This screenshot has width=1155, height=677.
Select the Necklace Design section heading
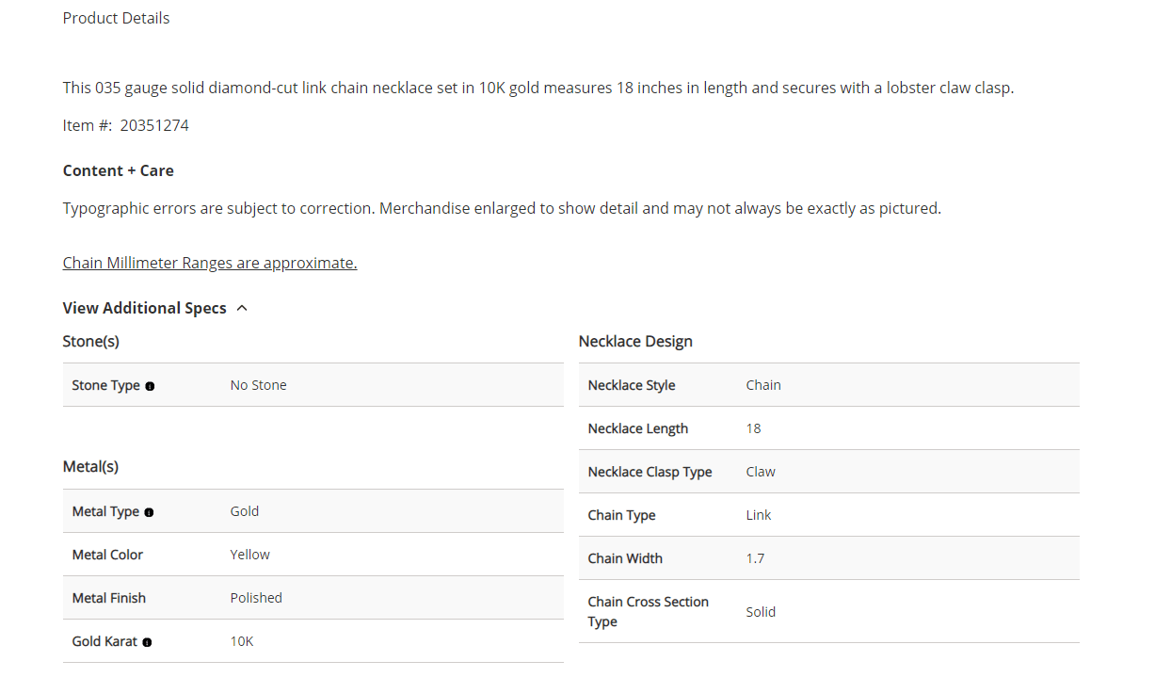click(x=635, y=341)
